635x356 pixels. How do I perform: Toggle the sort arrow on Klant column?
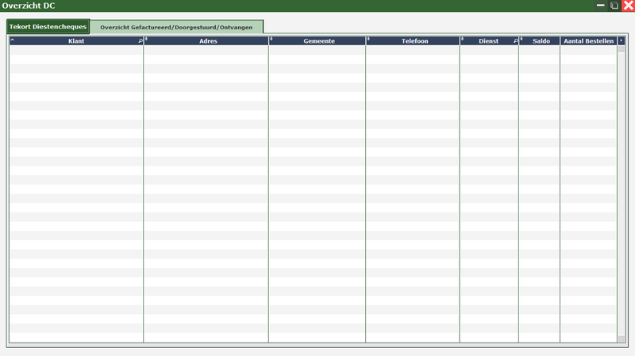(x=13, y=40)
